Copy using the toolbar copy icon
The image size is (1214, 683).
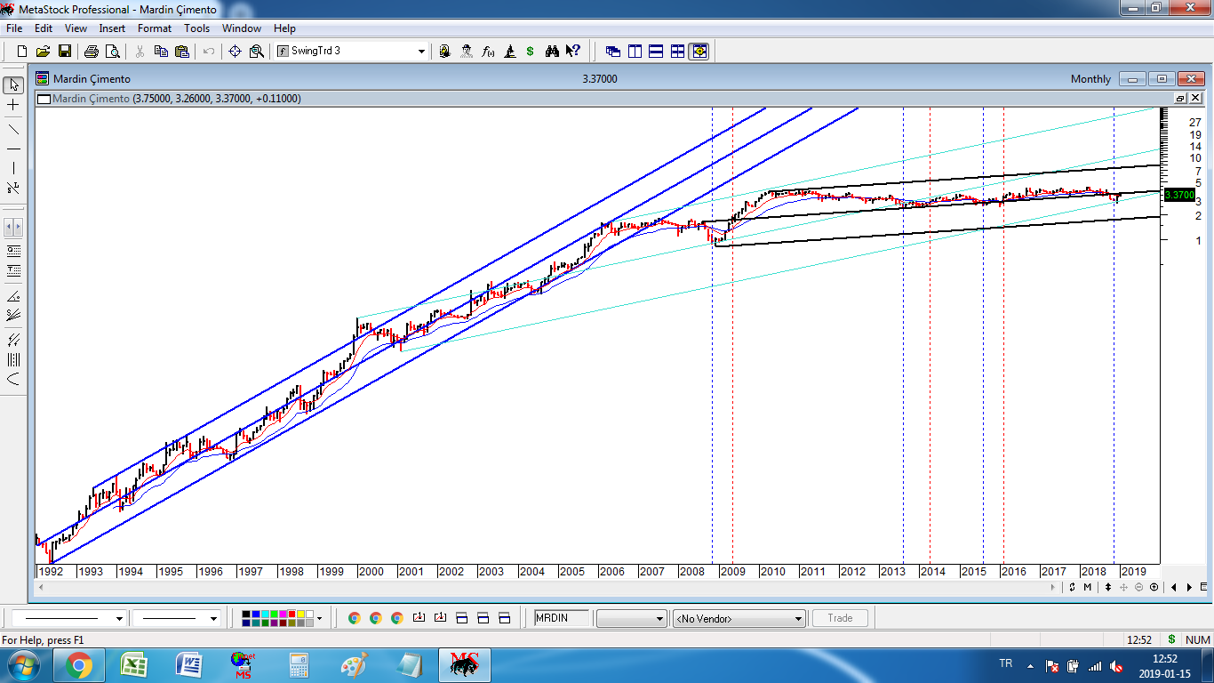coord(161,52)
